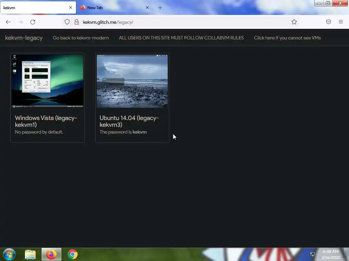The image size is (349, 261).
Task: Minimize the Firefox window
Action: click(x=319, y=3)
